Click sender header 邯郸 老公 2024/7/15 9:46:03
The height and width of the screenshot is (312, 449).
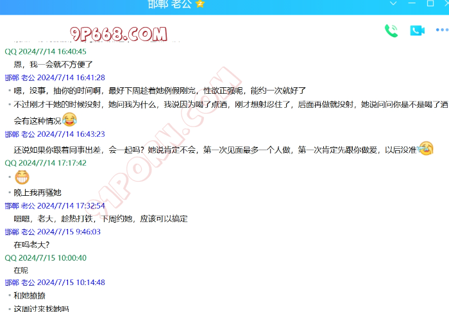click(53, 232)
